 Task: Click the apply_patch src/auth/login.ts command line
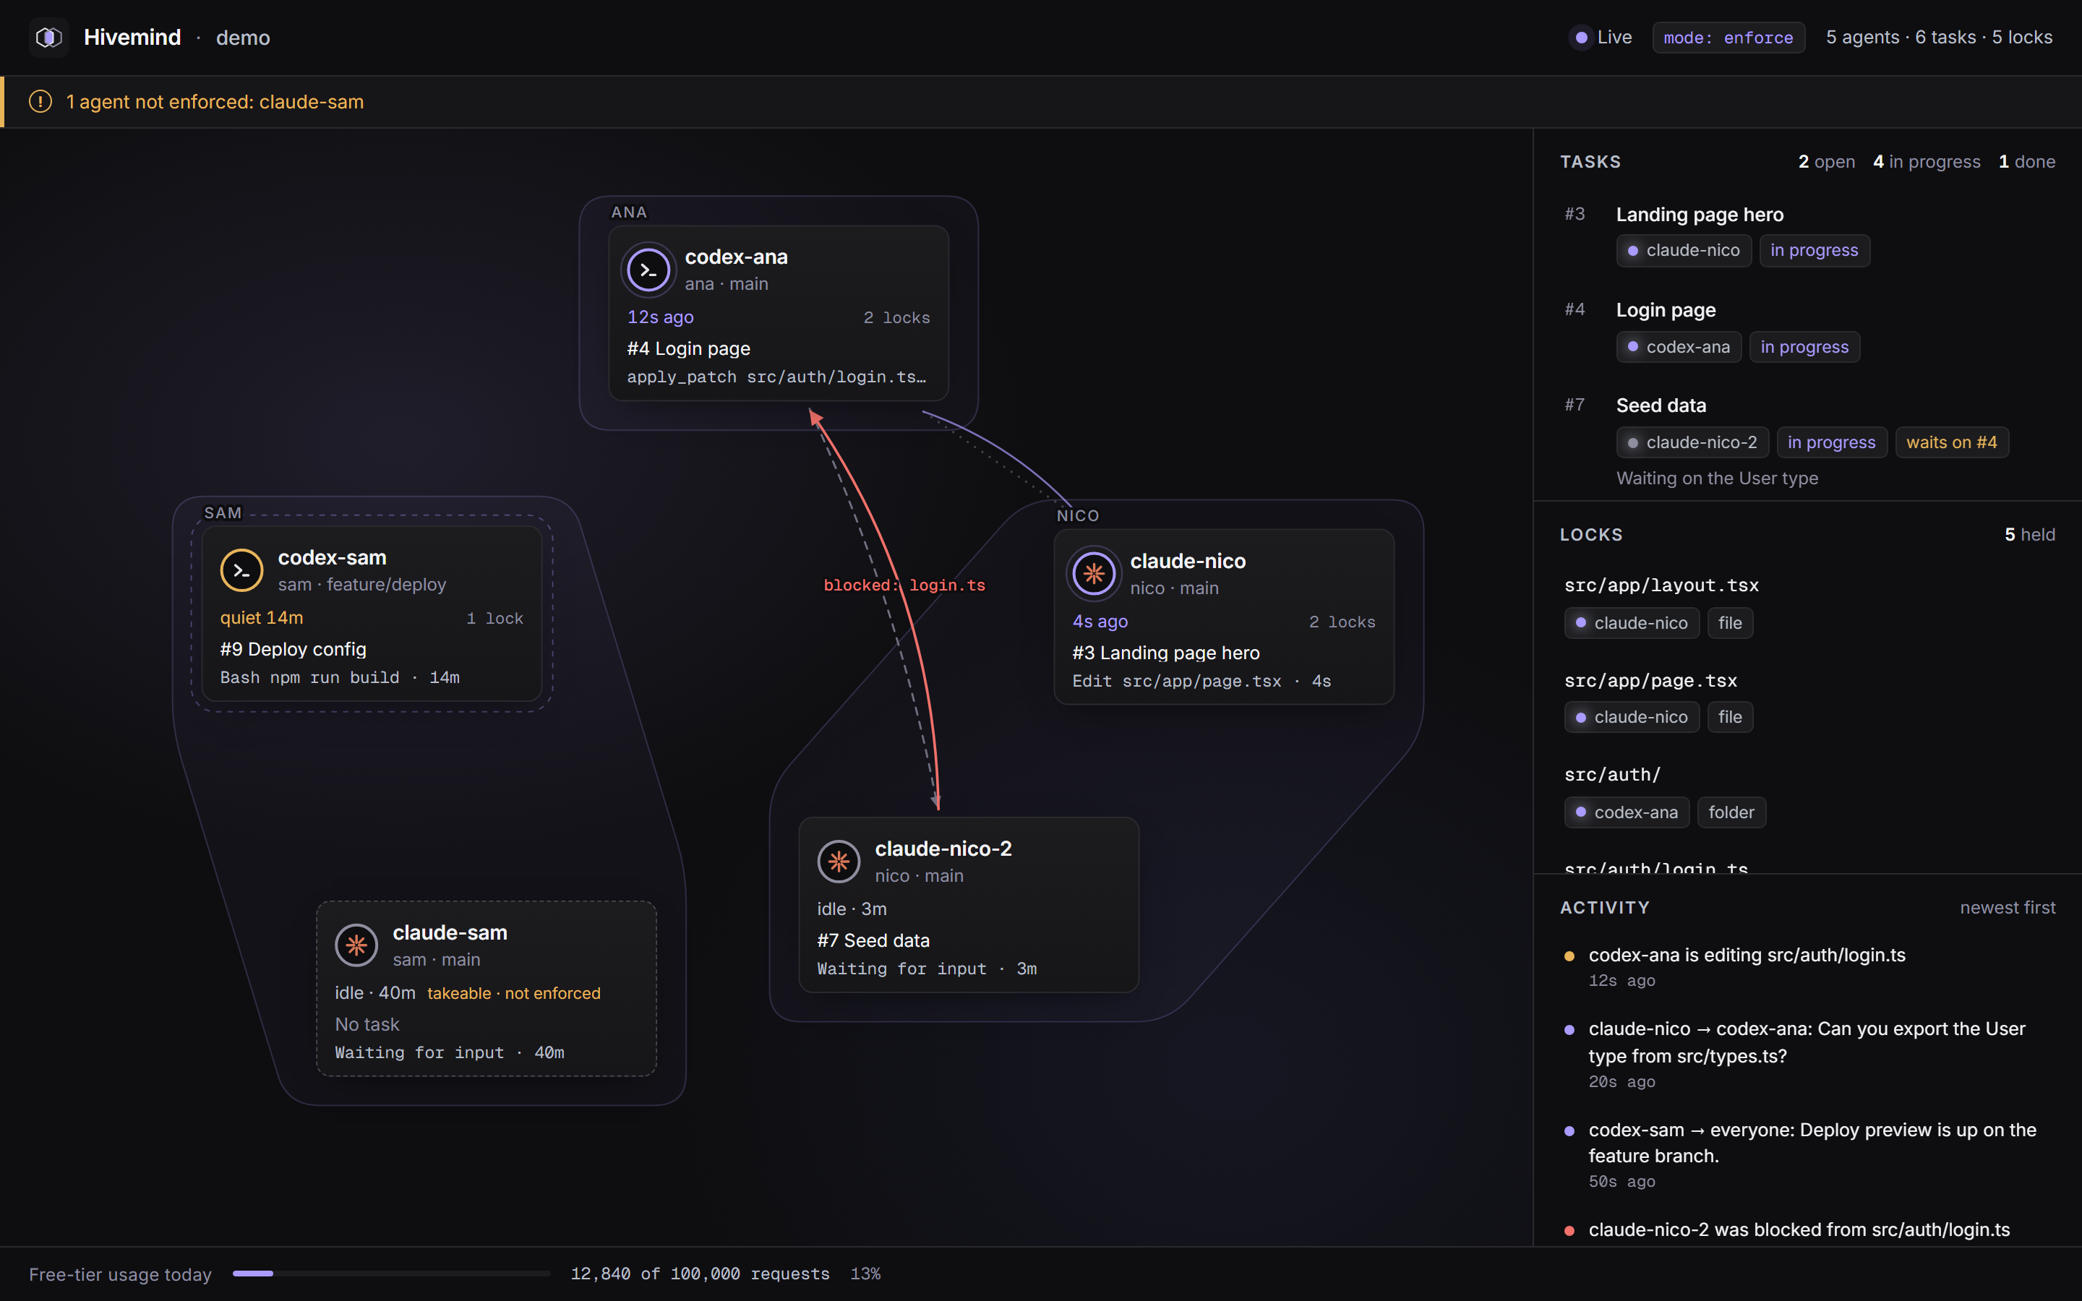[x=777, y=377]
